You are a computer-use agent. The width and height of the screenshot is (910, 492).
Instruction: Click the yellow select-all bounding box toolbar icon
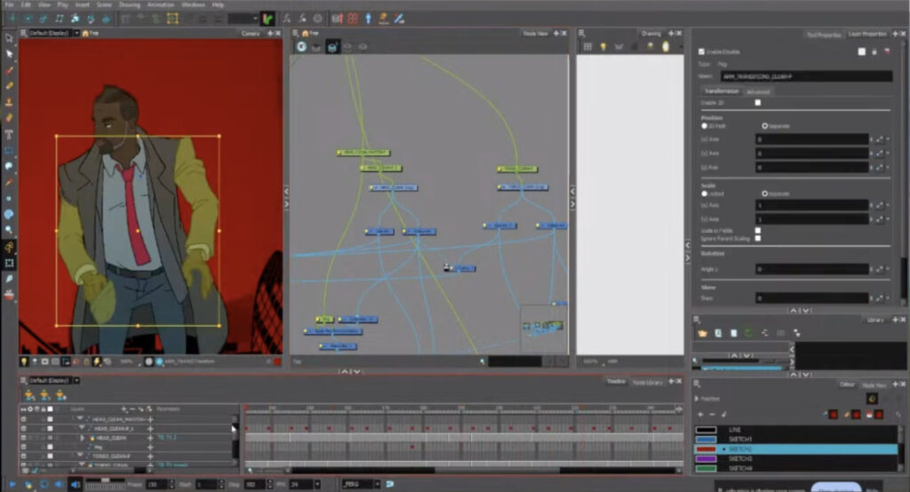[x=172, y=19]
